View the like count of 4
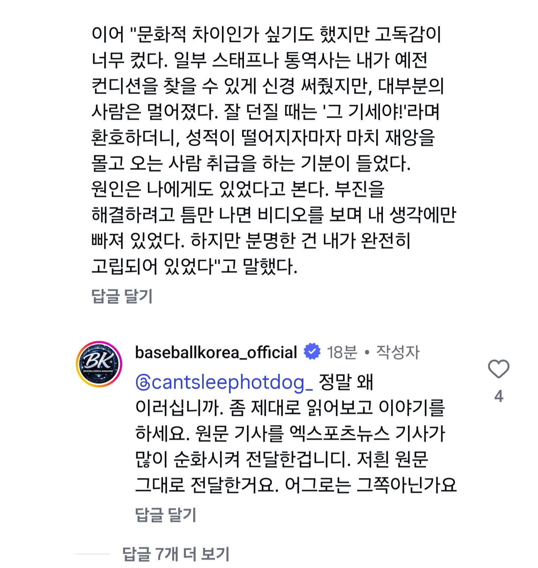538x568 pixels. (498, 396)
